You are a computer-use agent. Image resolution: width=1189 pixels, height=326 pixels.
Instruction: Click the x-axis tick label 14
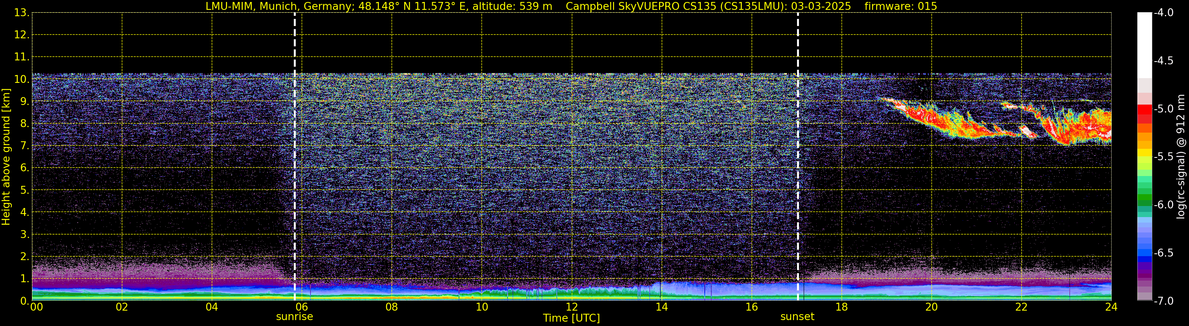(662, 307)
